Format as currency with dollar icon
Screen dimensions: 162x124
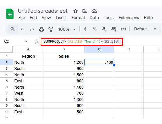coord(85,29)
